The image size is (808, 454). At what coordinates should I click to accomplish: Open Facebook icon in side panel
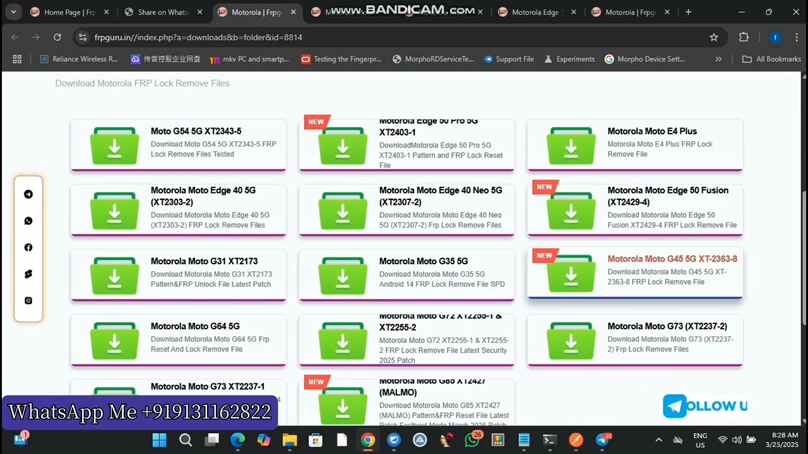[x=28, y=247]
